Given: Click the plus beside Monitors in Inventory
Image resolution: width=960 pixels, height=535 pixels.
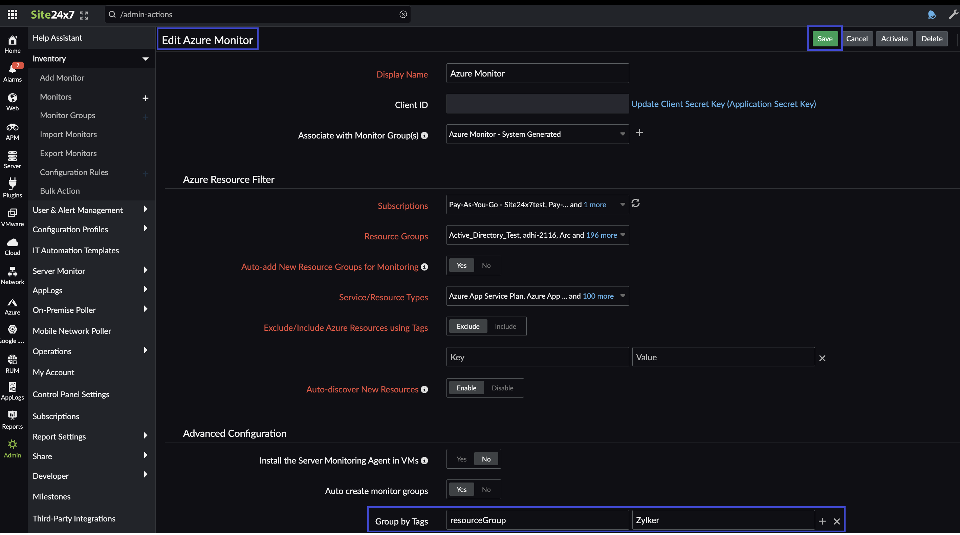Looking at the screenshot, I should 145,98.
